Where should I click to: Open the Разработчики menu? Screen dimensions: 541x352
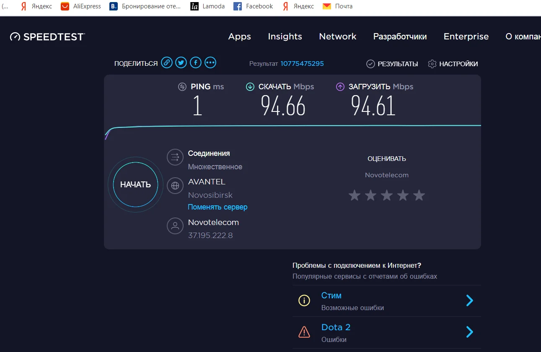[x=400, y=37]
